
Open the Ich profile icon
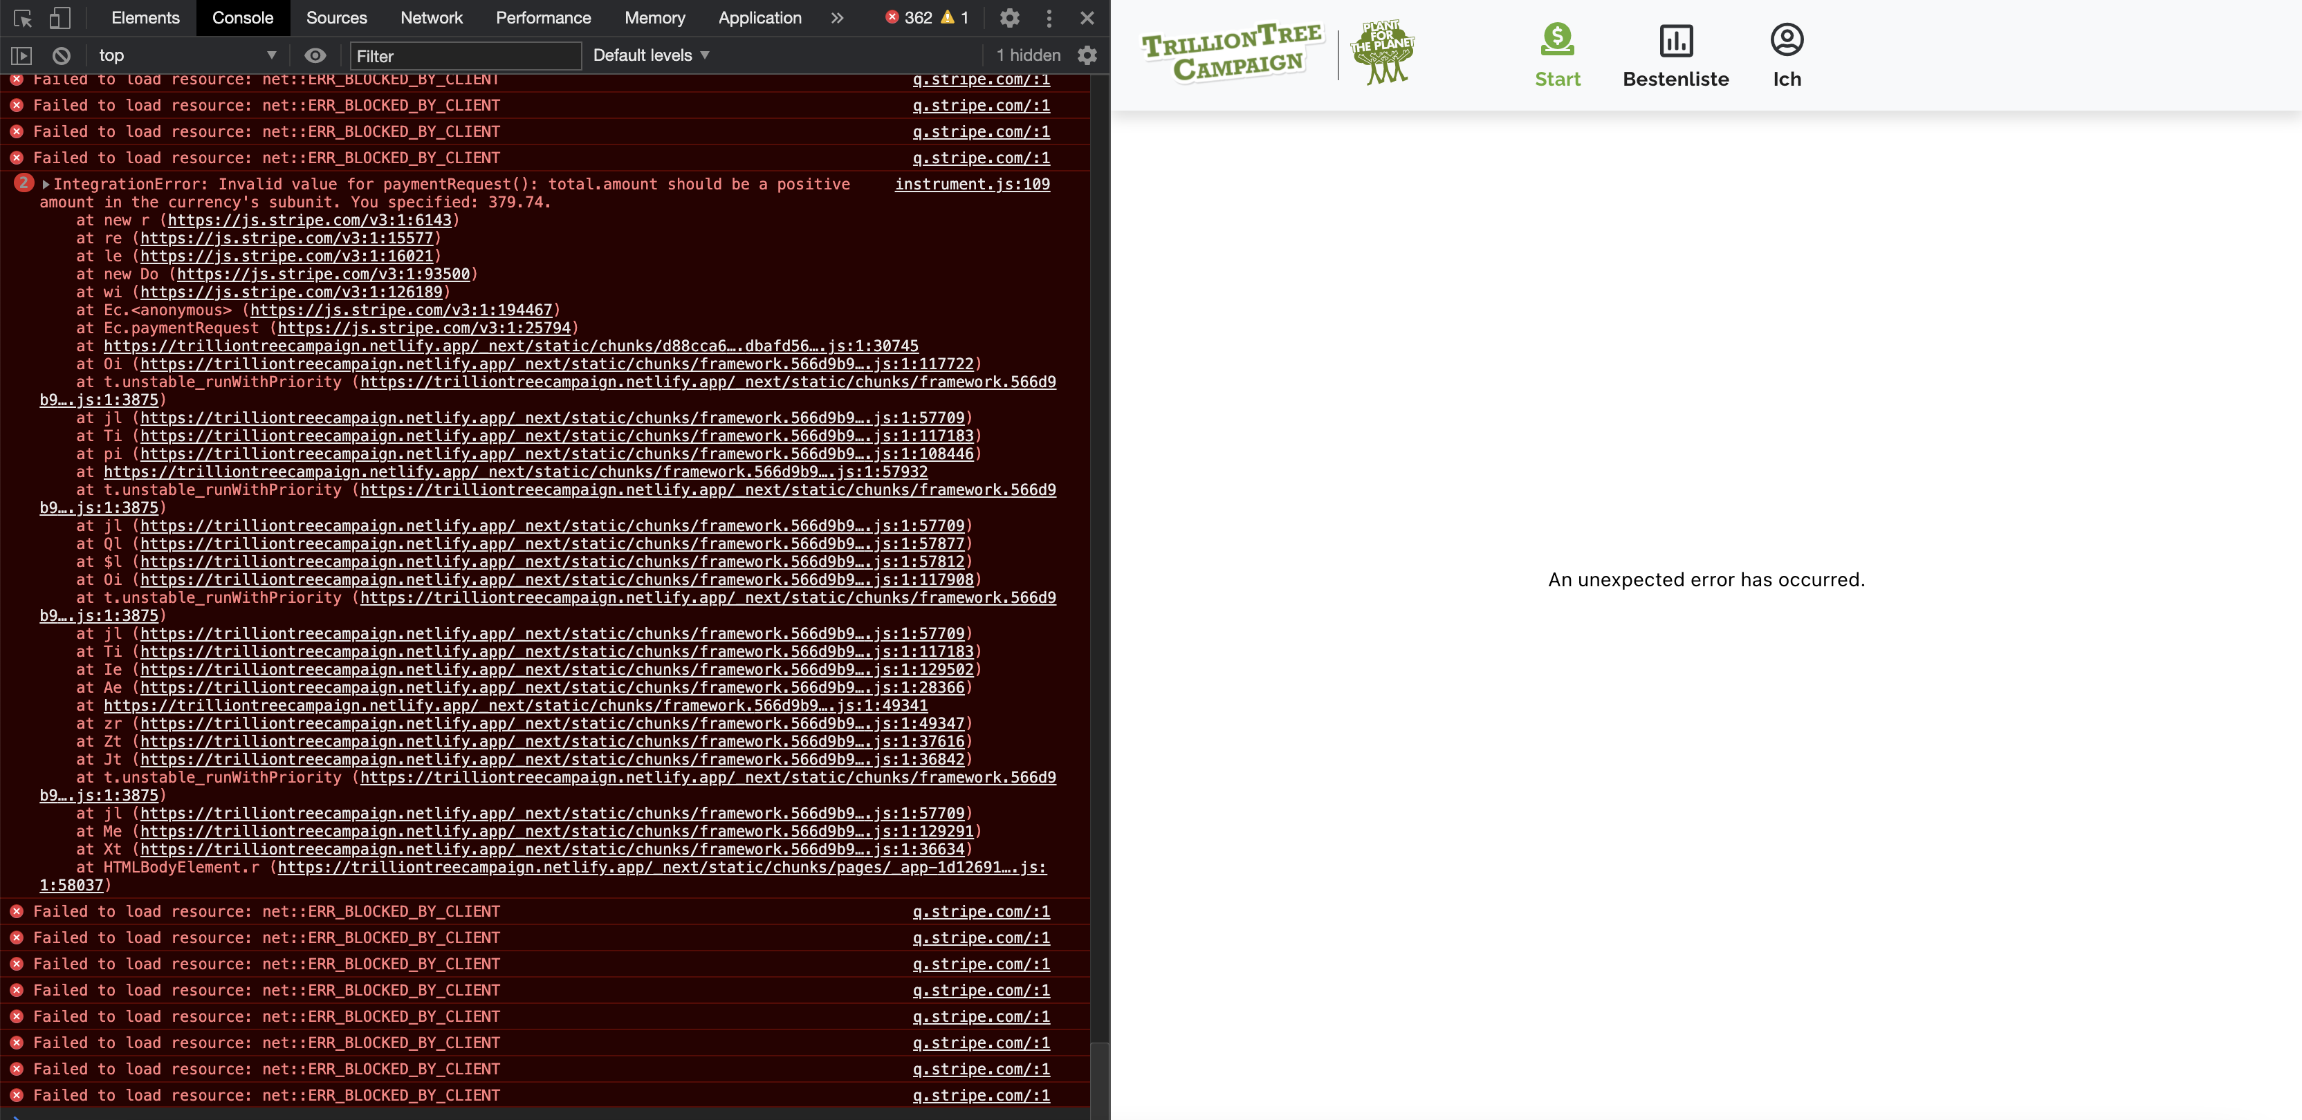click(x=1787, y=40)
